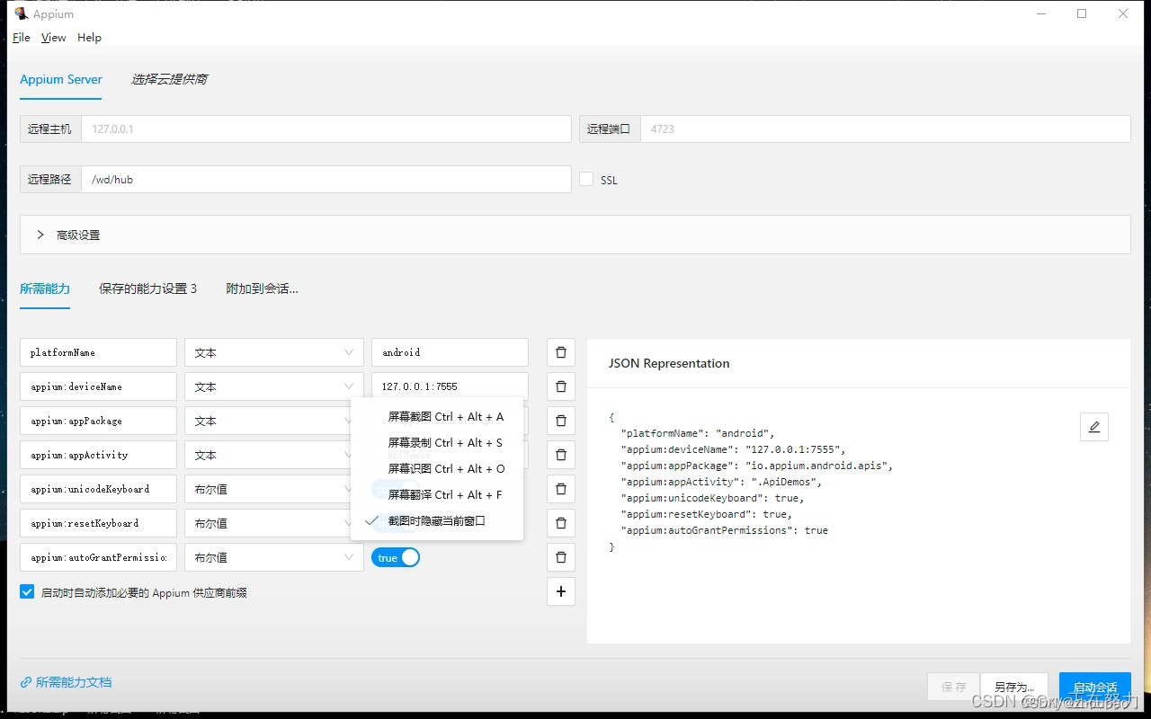Select the 所需能力 tab
The width and height of the screenshot is (1151, 719).
[x=45, y=288]
